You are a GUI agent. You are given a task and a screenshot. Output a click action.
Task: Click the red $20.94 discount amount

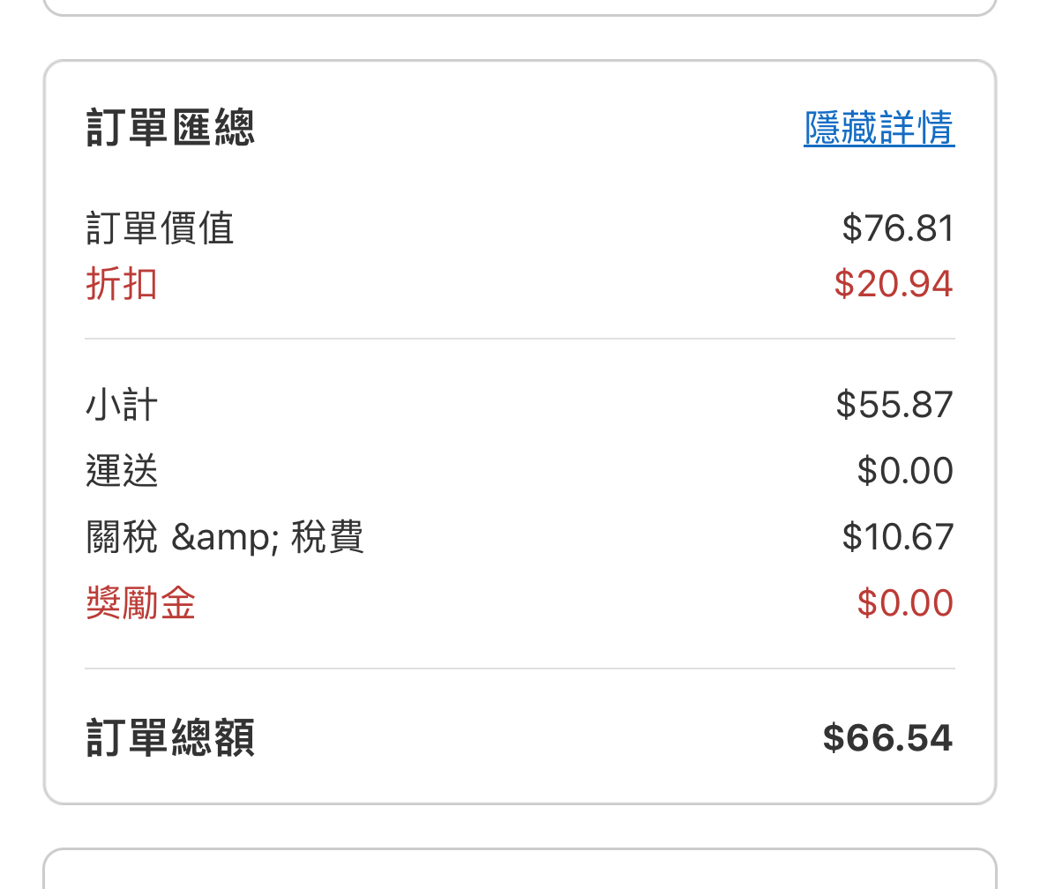[x=894, y=284]
